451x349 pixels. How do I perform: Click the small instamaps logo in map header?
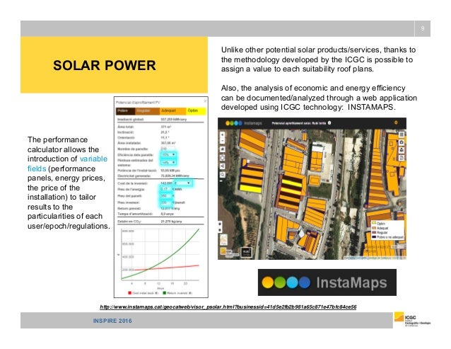244,123
